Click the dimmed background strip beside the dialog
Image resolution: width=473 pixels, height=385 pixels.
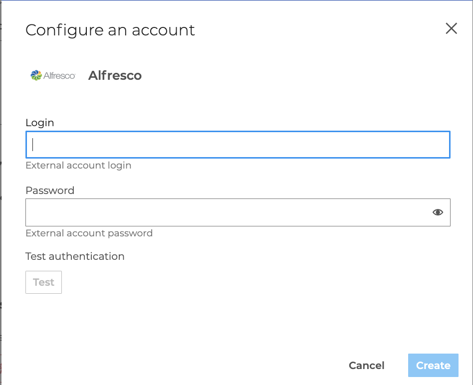[0, 199]
